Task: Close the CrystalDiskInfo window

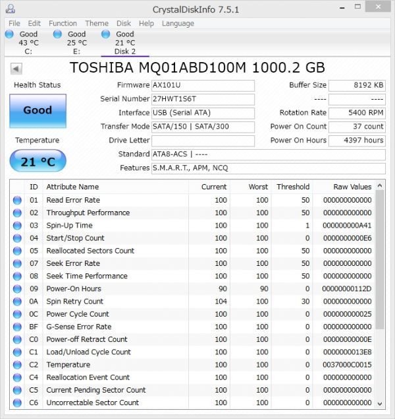Action: [378, 7]
